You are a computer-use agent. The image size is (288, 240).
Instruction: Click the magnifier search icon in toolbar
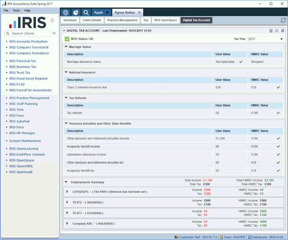(86, 12)
